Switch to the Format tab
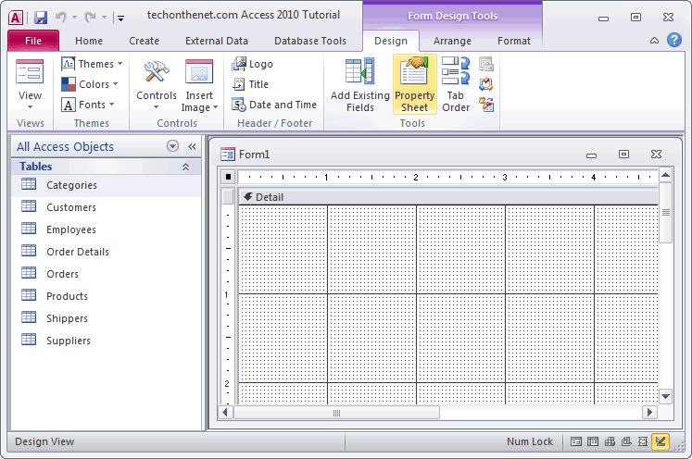The height and width of the screenshot is (459, 692). [x=514, y=41]
